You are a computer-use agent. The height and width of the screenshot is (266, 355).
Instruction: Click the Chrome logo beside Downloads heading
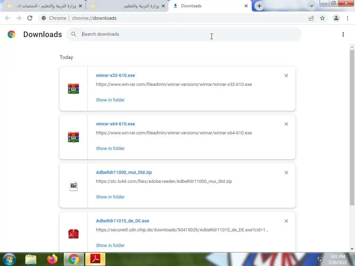11,34
